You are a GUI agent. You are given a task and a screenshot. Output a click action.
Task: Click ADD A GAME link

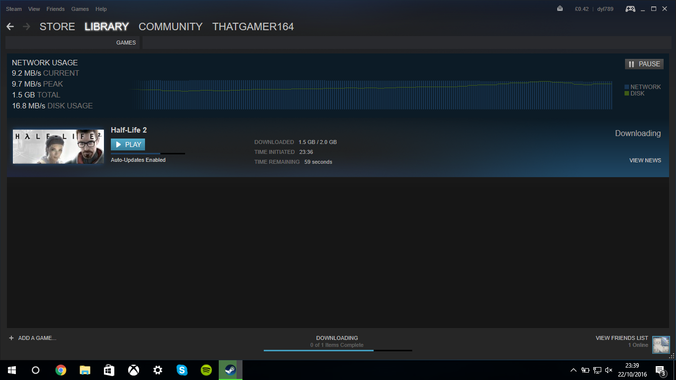(x=37, y=338)
